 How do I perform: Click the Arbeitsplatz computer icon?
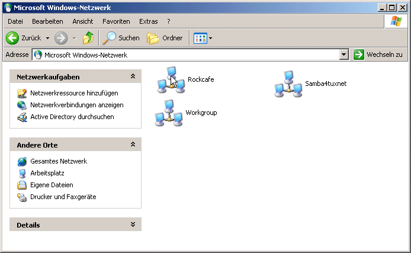coord(22,173)
